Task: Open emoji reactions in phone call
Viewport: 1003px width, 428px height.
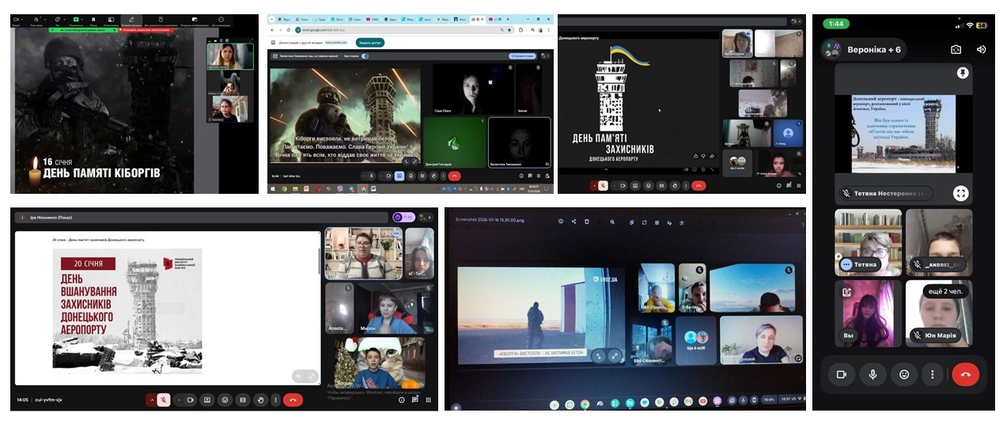Action: 903,374
